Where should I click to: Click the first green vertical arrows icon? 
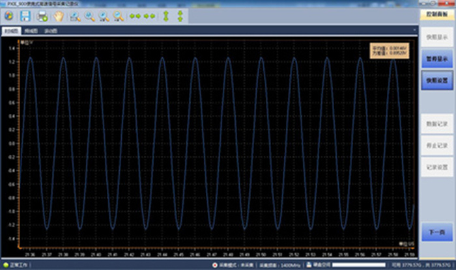click(x=165, y=16)
